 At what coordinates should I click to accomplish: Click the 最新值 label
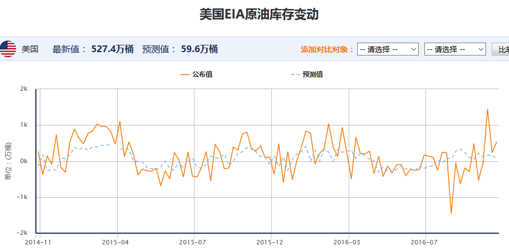[x=70, y=49]
